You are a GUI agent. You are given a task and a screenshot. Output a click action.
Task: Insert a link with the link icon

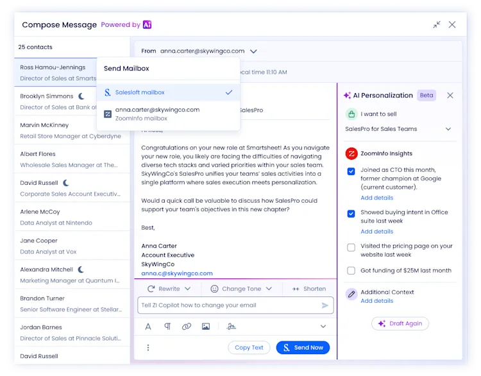(187, 327)
